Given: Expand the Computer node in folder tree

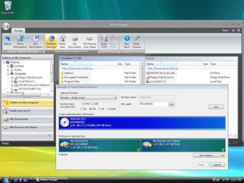Looking at the screenshot, I should click(x=8, y=74).
